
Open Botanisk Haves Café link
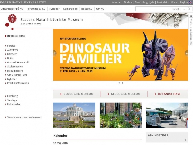click(18, 63)
